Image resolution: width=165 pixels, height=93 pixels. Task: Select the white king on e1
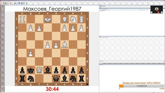coord(47,19)
